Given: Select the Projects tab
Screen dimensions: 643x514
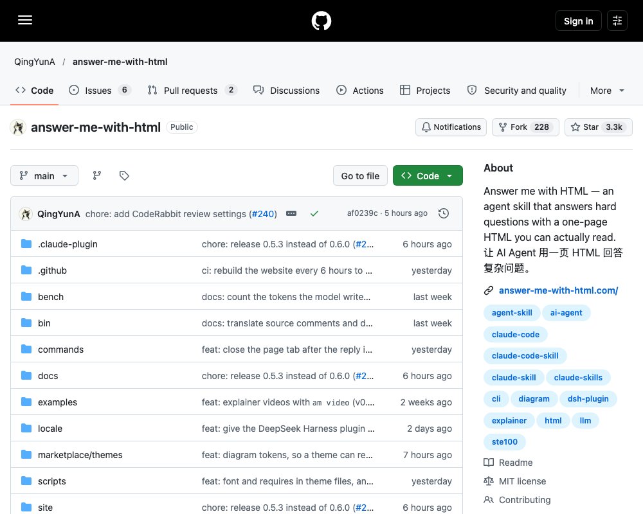Looking at the screenshot, I should pos(425,91).
